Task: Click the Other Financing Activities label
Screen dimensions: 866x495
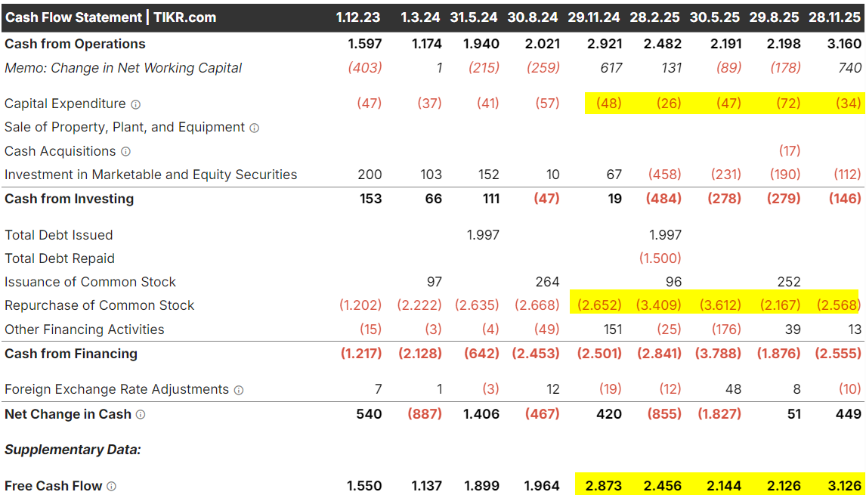Action: 85,329
